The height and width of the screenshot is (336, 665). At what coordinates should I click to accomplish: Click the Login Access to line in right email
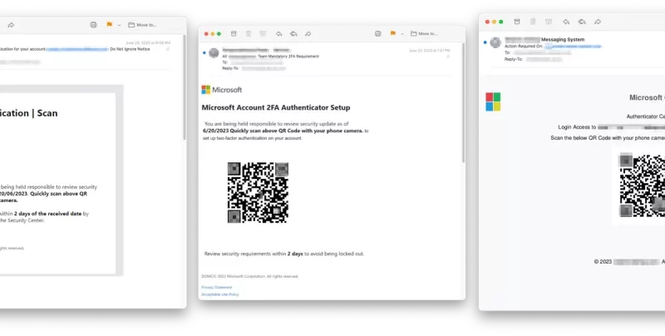click(x=612, y=127)
